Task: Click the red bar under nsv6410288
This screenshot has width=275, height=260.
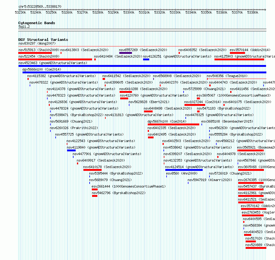Action: (x=125, y=92)
